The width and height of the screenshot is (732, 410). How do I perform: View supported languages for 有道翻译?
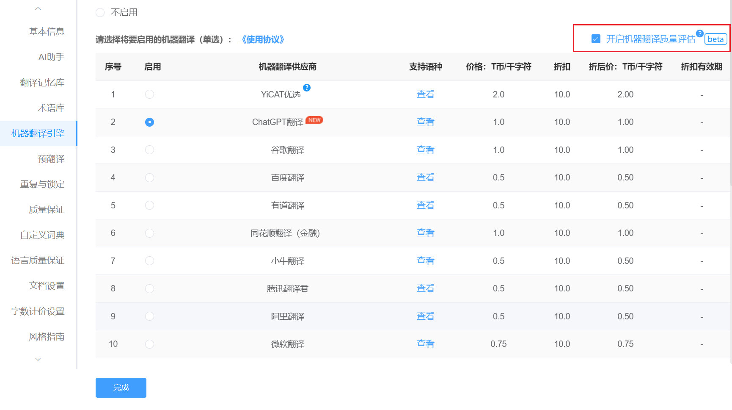tap(425, 205)
